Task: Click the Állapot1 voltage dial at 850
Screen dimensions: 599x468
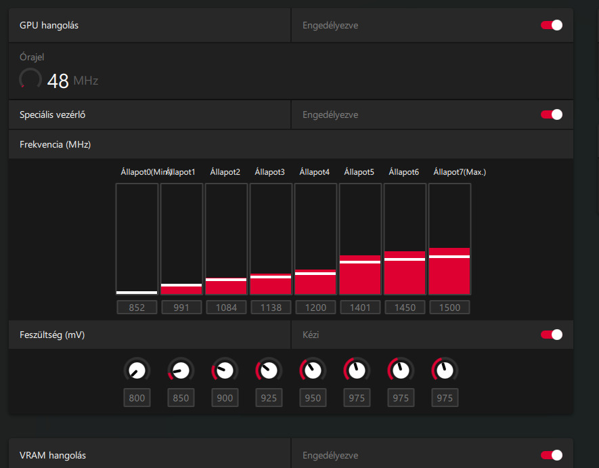Action: 181,370
